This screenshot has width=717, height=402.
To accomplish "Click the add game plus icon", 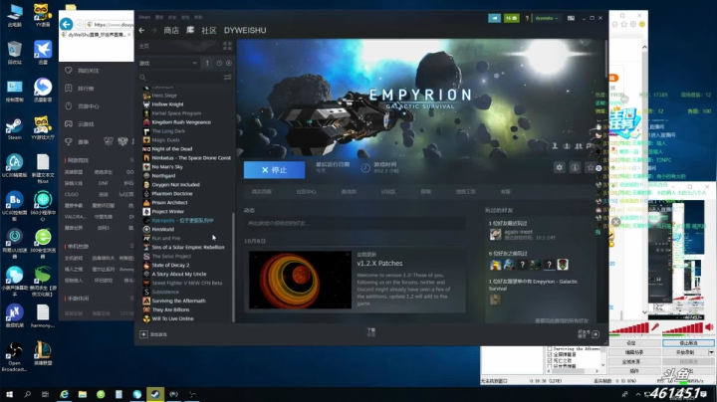I will [x=143, y=334].
